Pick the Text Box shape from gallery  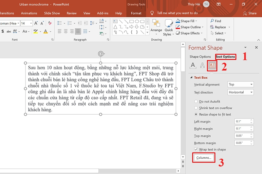point(115,21)
